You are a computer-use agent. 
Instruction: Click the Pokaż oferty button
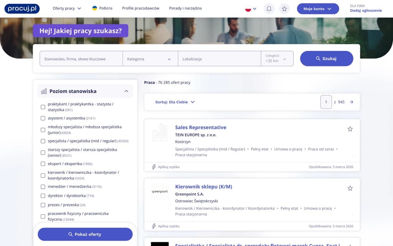tap(85, 234)
